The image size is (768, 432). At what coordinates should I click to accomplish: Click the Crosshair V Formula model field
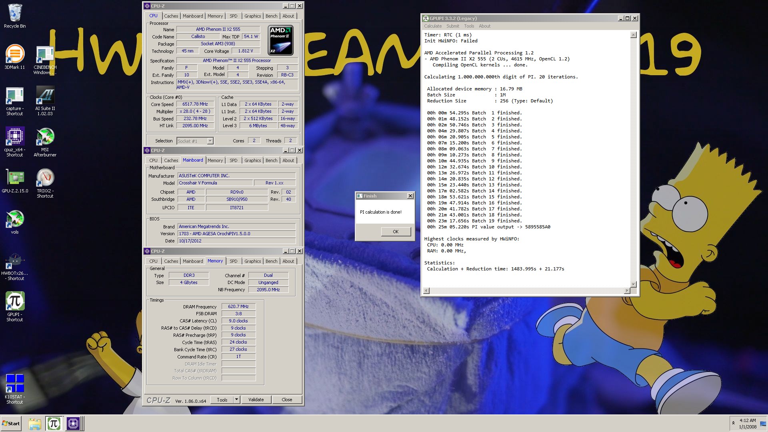(215, 183)
